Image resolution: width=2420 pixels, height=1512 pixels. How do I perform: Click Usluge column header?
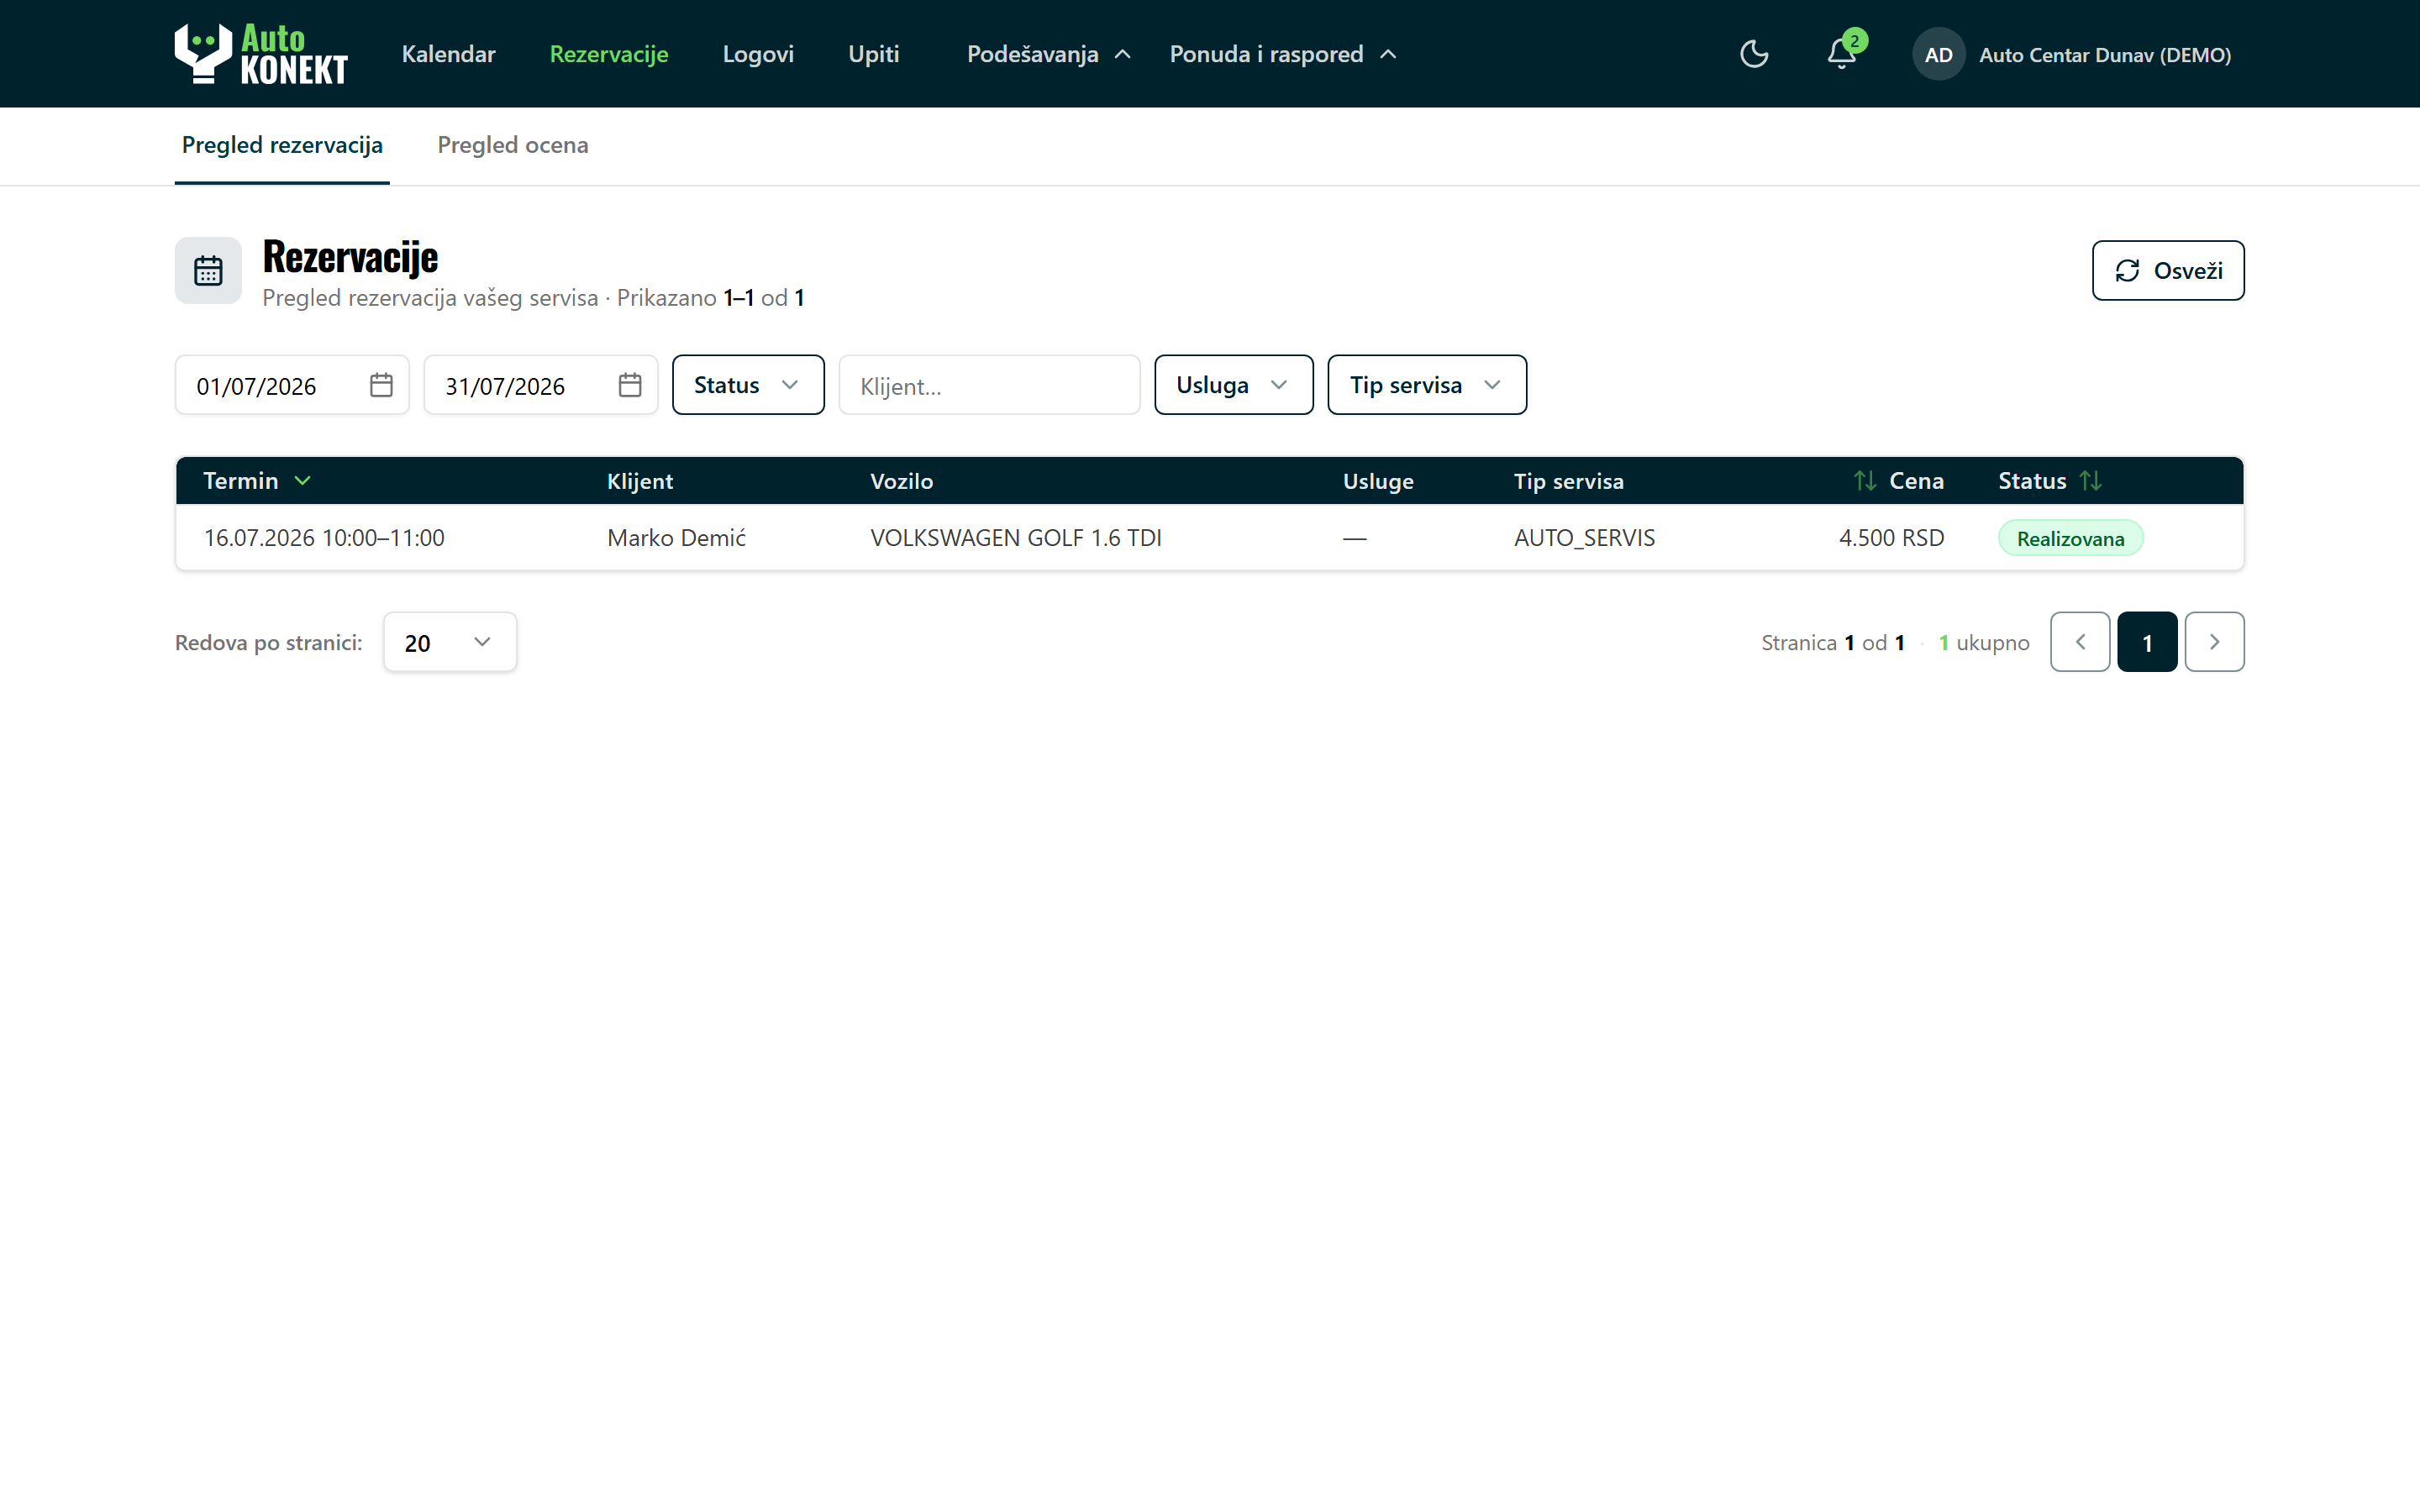tap(1378, 481)
